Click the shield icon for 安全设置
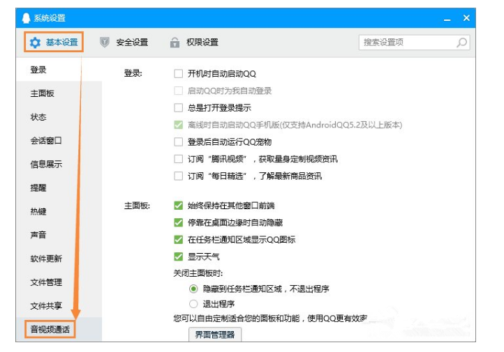This screenshot has height=352, width=504. click(105, 43)
